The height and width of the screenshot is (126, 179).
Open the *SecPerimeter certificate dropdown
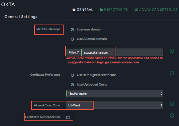114,94
